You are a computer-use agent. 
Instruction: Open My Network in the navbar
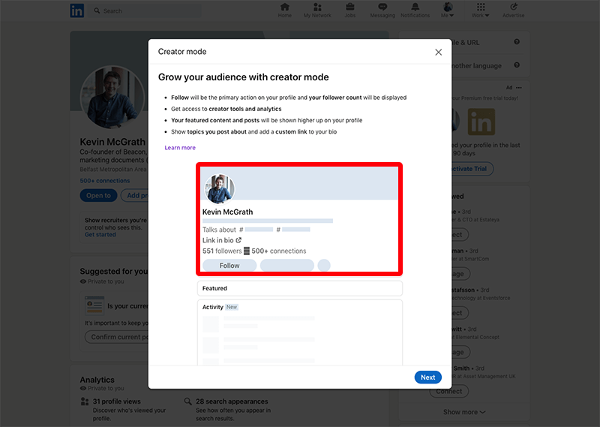tap(317, 11)
